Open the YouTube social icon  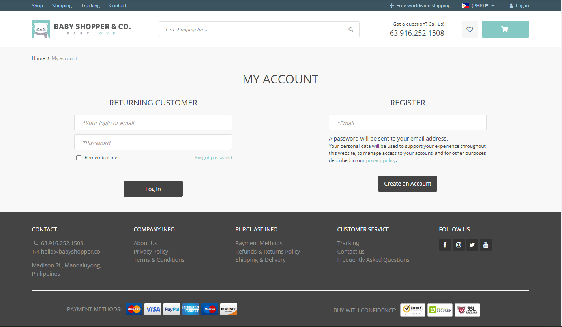click(486, 245)
